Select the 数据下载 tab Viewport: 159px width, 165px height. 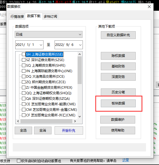(34, 16)
